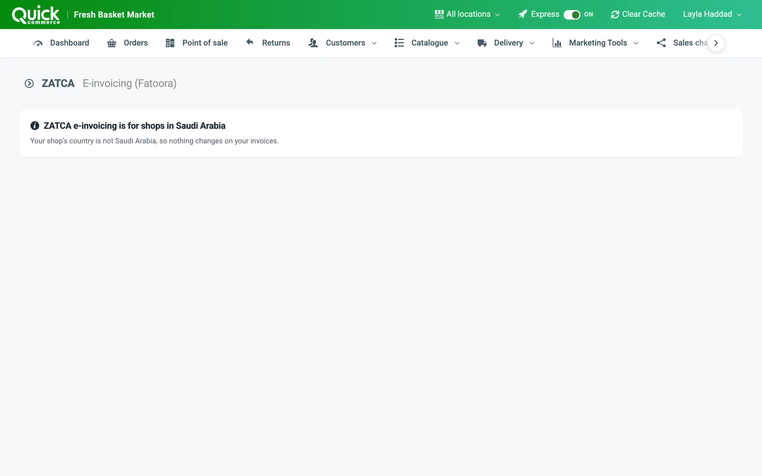Image resolution: width=762 pixels, height=476 pixels.
Task: Open the Layla Haddad user menu
Action: [712, 14]
